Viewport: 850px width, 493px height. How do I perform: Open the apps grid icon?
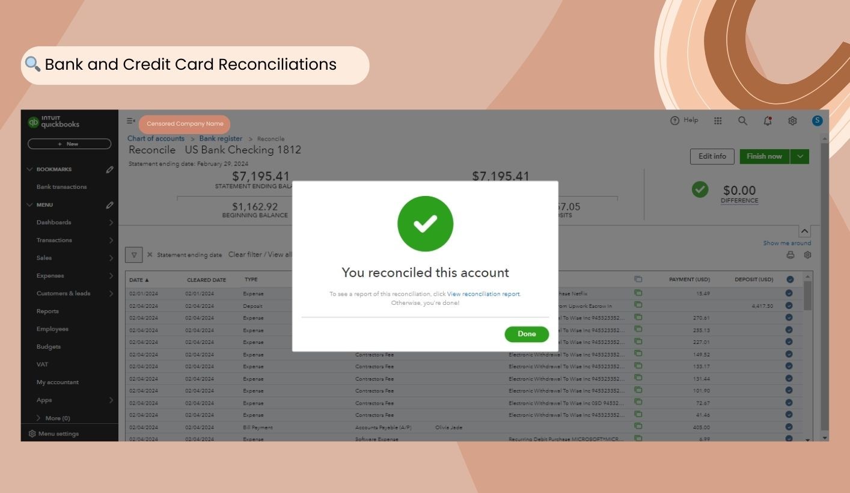point(718,121)
